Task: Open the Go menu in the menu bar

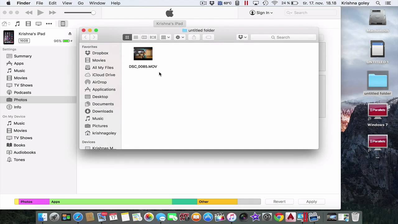Action: pyautogui.click(x=81, y=3)
